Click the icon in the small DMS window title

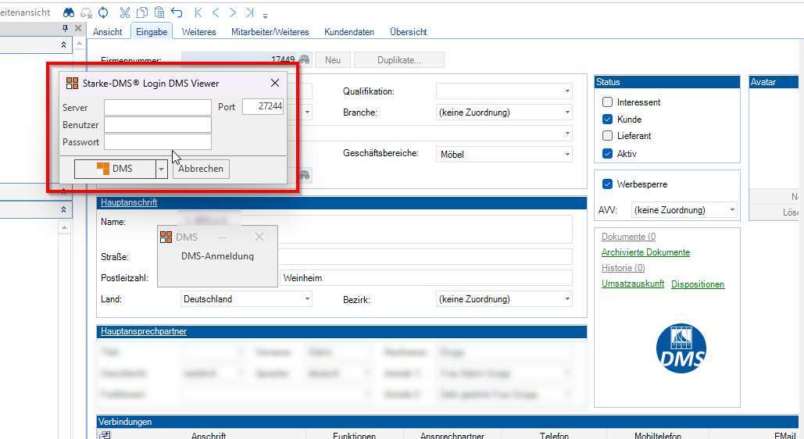(166, 237)
